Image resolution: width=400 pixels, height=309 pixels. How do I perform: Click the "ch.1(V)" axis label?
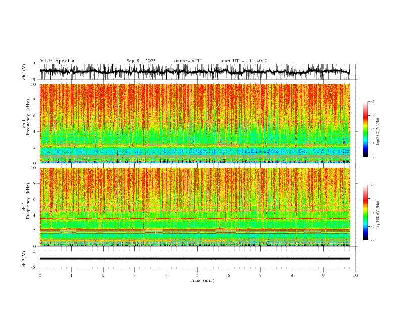pyautogui.click(x=24, y=72)
